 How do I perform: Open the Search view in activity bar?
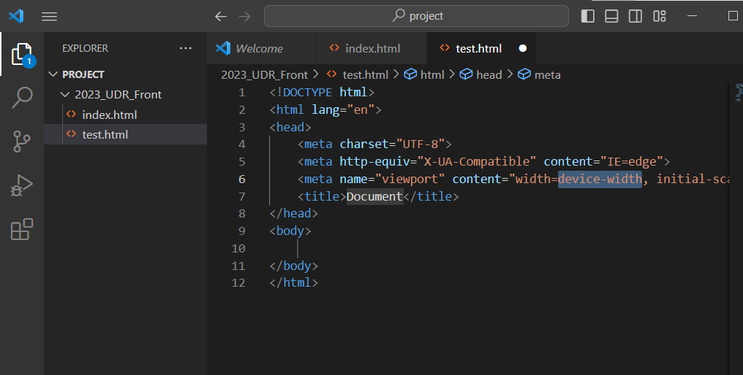point(22,98)
